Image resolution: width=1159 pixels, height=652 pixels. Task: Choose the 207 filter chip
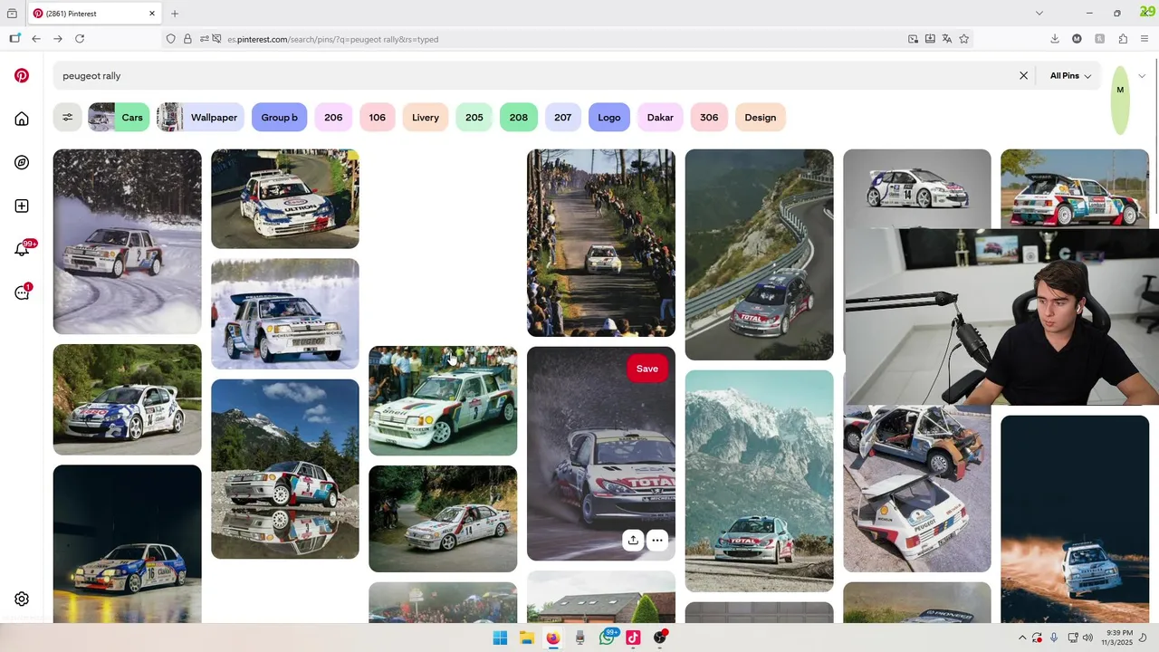tap(563, 118)
